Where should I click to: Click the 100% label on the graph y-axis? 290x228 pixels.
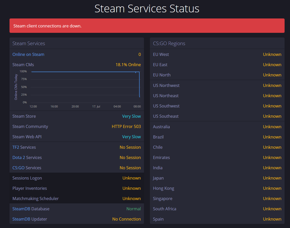tap(23, 71)
